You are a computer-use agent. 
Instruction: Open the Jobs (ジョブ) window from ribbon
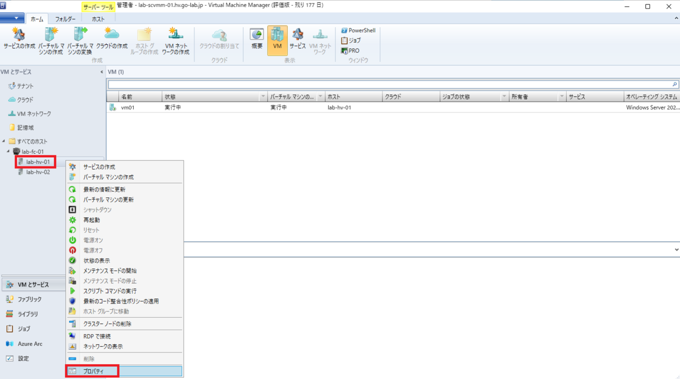point(351,40)
